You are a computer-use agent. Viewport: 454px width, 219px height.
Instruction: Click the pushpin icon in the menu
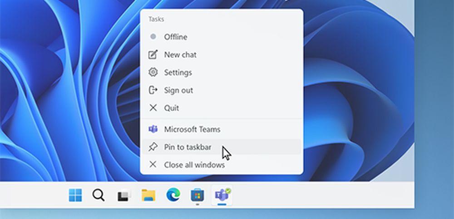[153, 147]
